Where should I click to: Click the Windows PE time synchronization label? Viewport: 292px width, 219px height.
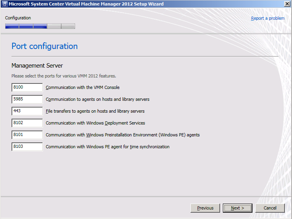pos(107,147)
